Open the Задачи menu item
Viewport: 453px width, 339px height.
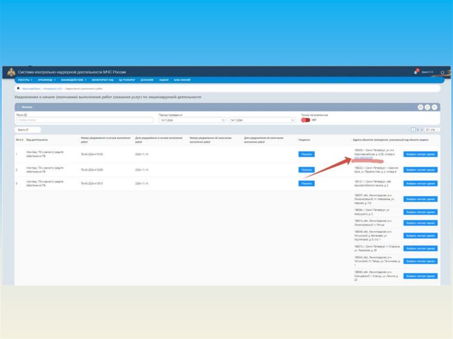pyautogui.click(x=164, y=80)
